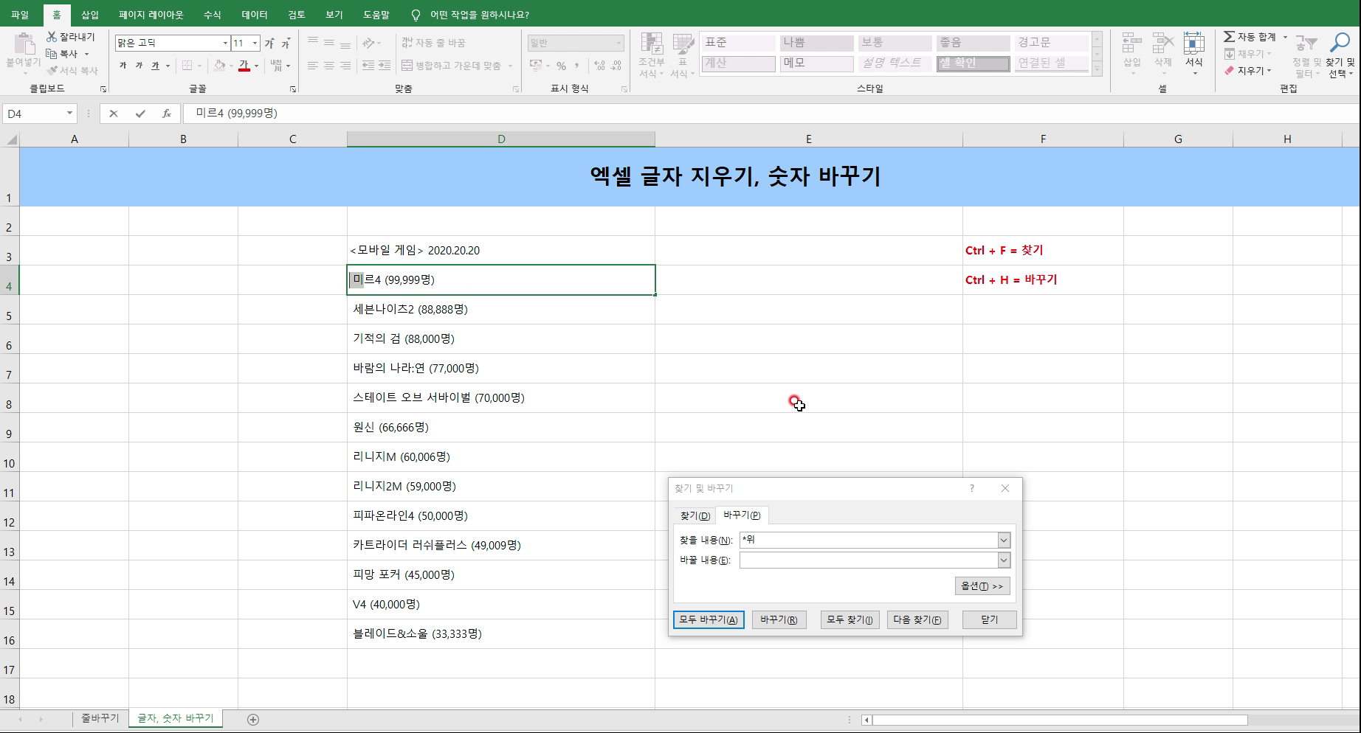Switch to the 페이지 레이아웃 tab

151,15
